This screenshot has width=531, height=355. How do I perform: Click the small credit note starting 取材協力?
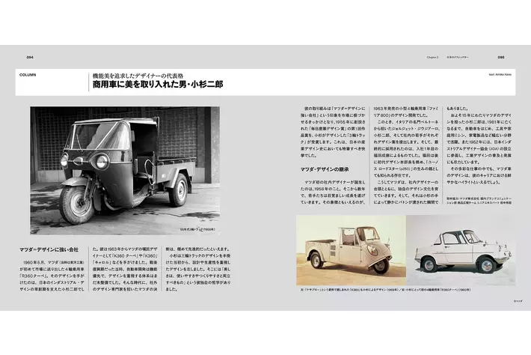click(479, 201)
